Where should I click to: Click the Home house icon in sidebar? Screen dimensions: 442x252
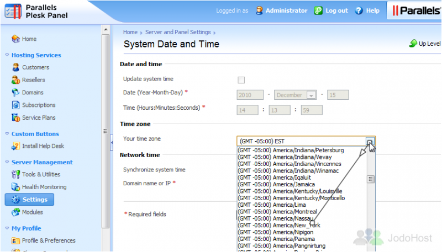15,39
